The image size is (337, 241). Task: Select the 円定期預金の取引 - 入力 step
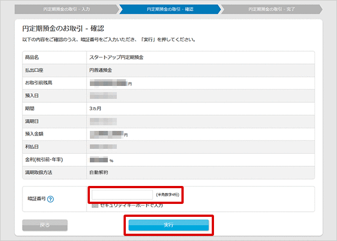63,10
